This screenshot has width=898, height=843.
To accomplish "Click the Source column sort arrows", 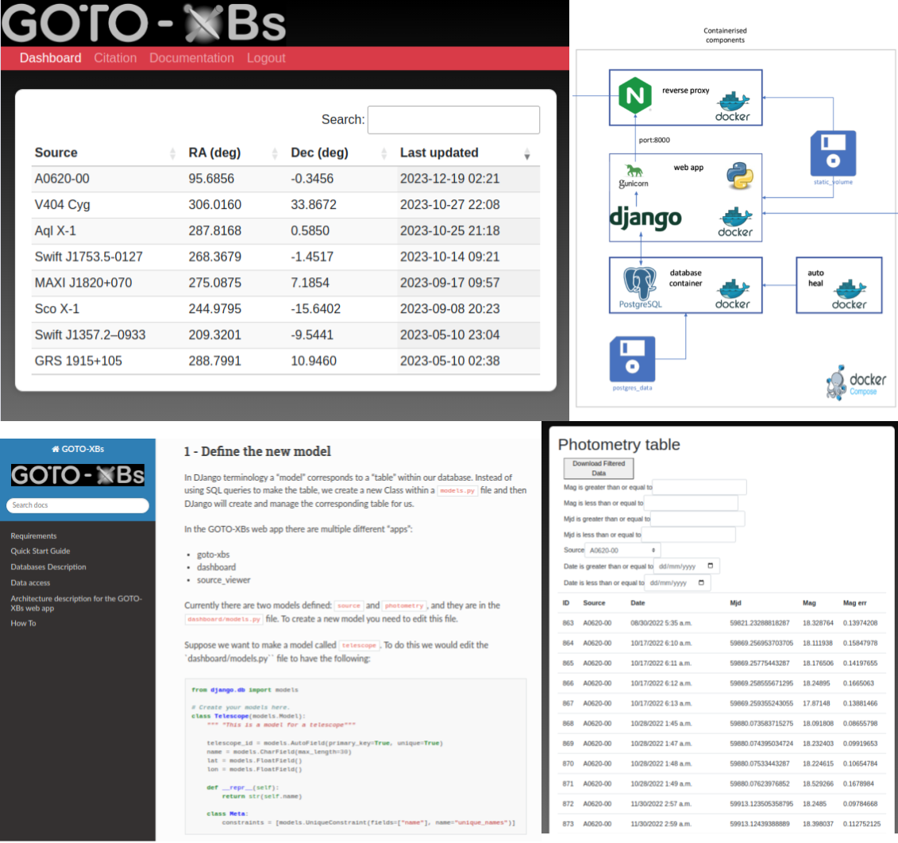I will pyautogui.click(x=172, y=153).
